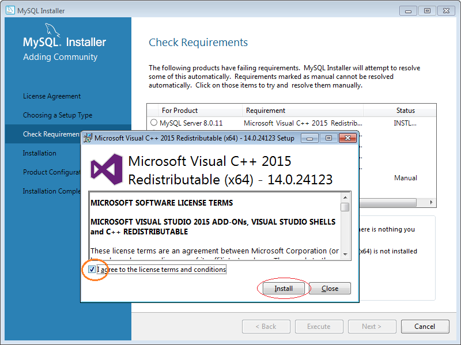This screenshot has height=345, width=461.
Task: Maximize the MySQL Installer window
Action: pyautogui.click(x=427, y=11)
